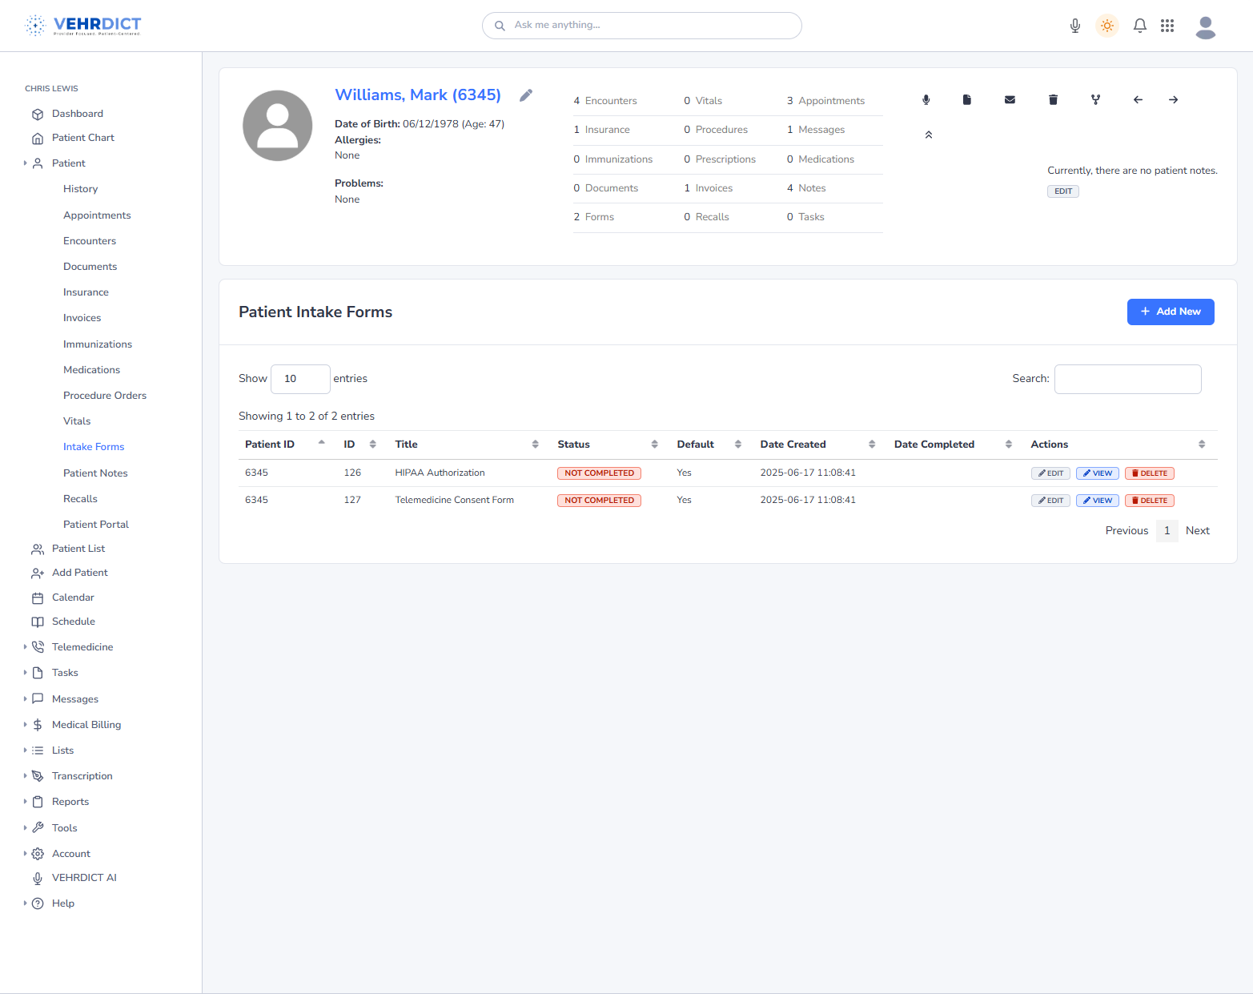Open the 4 Notes summary link
Viewport: 1253px width, 994px height.
[806, 188]
